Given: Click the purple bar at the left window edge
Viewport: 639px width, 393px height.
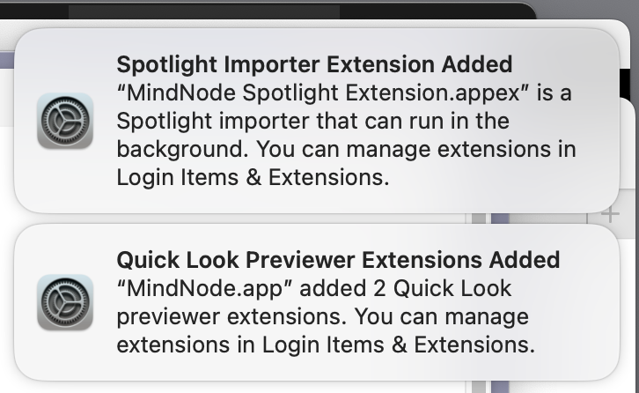Looking at the screenshot, I should (7, 60).
